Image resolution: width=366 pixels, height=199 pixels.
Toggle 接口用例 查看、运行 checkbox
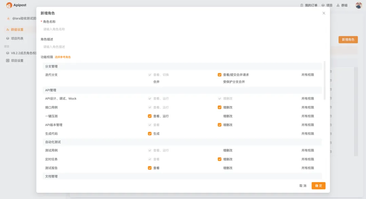pos(150,108)
